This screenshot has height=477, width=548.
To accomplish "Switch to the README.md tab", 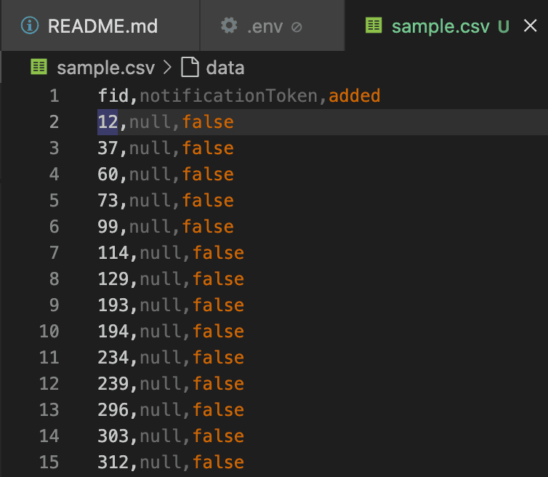I will pyautogui.click(x=100, y=26).
